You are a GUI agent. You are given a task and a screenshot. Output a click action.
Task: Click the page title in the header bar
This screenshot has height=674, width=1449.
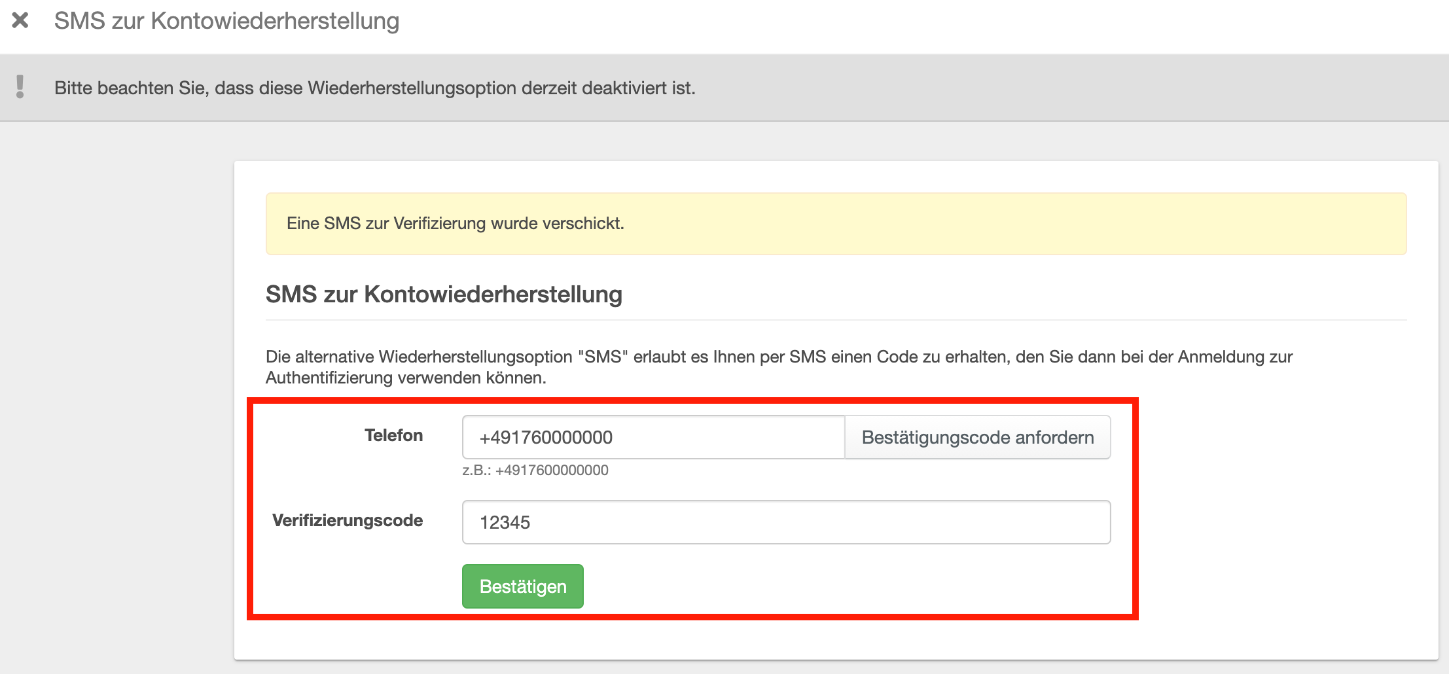click(226, 21)
